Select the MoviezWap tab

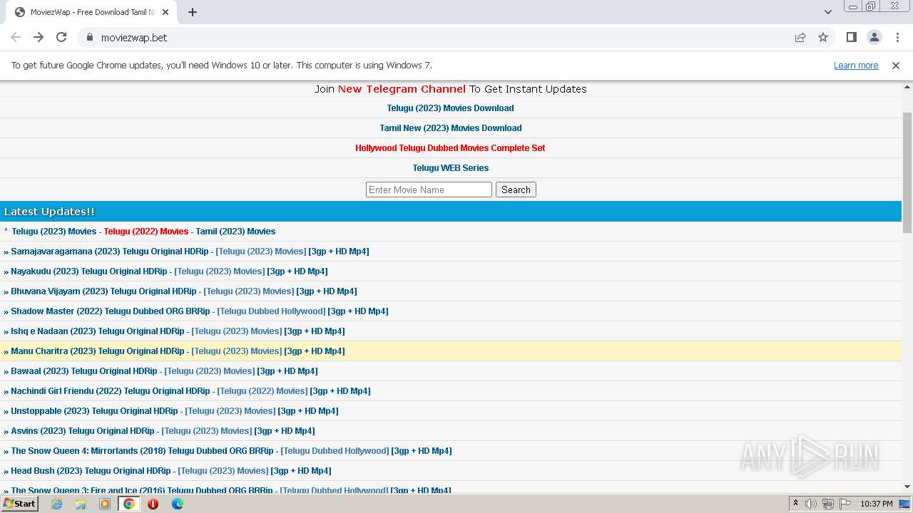pos(91,12)
